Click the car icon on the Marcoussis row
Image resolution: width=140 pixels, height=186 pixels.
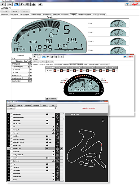pyautogui.click(x=47, y=120)
